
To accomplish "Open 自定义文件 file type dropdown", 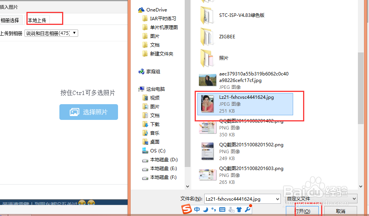I will (x=321, y=199).
